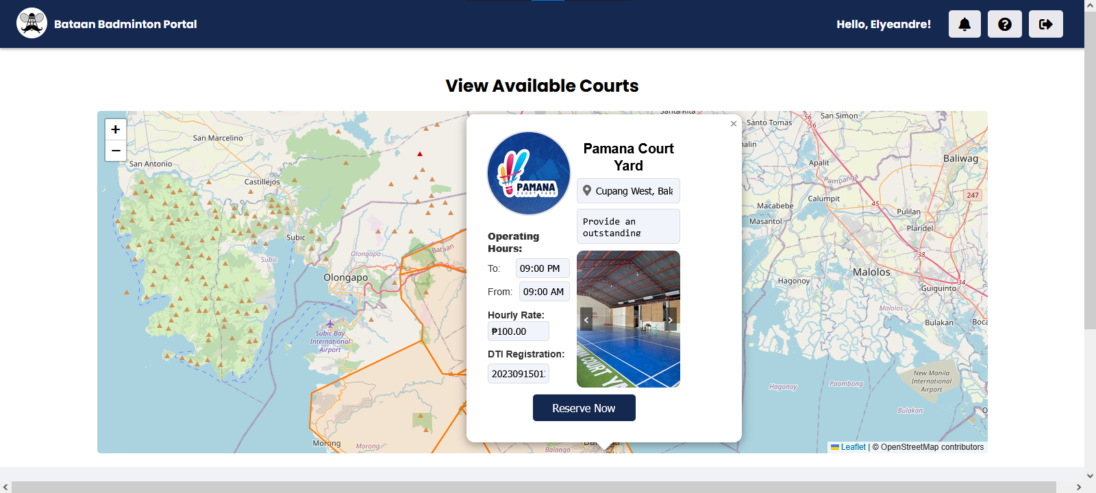Click the scroll-right arrow at page bottom
Screen dimensions: 1096x493
(1079, 487)
